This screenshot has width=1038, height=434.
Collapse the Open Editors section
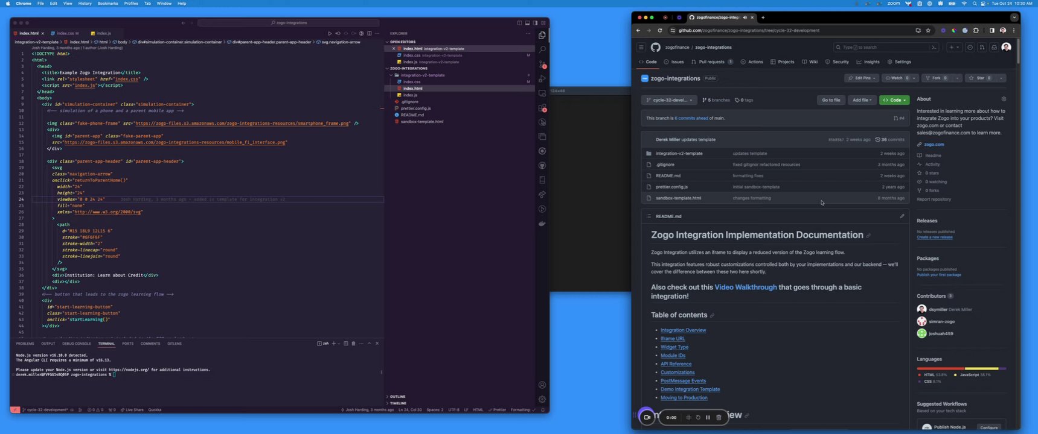point(403,42)
